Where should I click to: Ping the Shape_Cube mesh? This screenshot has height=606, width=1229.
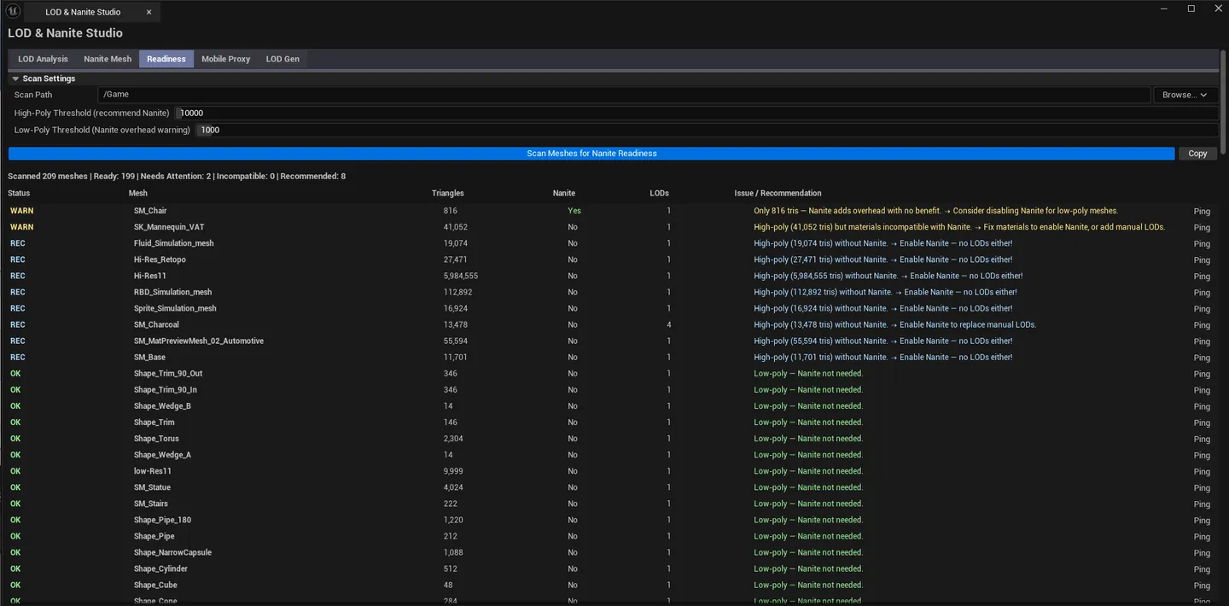coord(1202,586)
